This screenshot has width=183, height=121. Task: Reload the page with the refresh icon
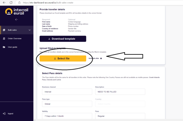11,2
